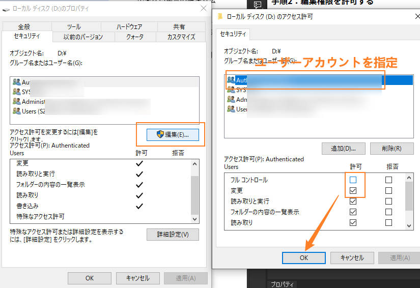Check 読み取り deny checkbox
Viewport: 420px width, 288px height.
coord(388,223)
